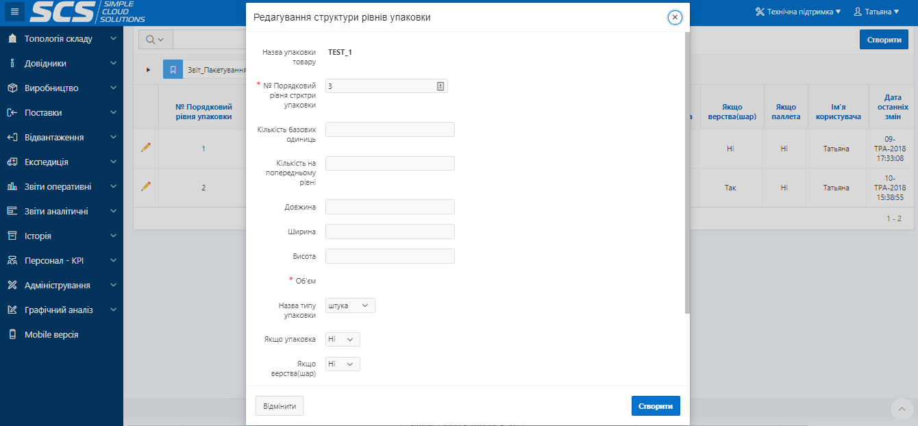Click the pencil edit icon for row 1

pos(145,147)
